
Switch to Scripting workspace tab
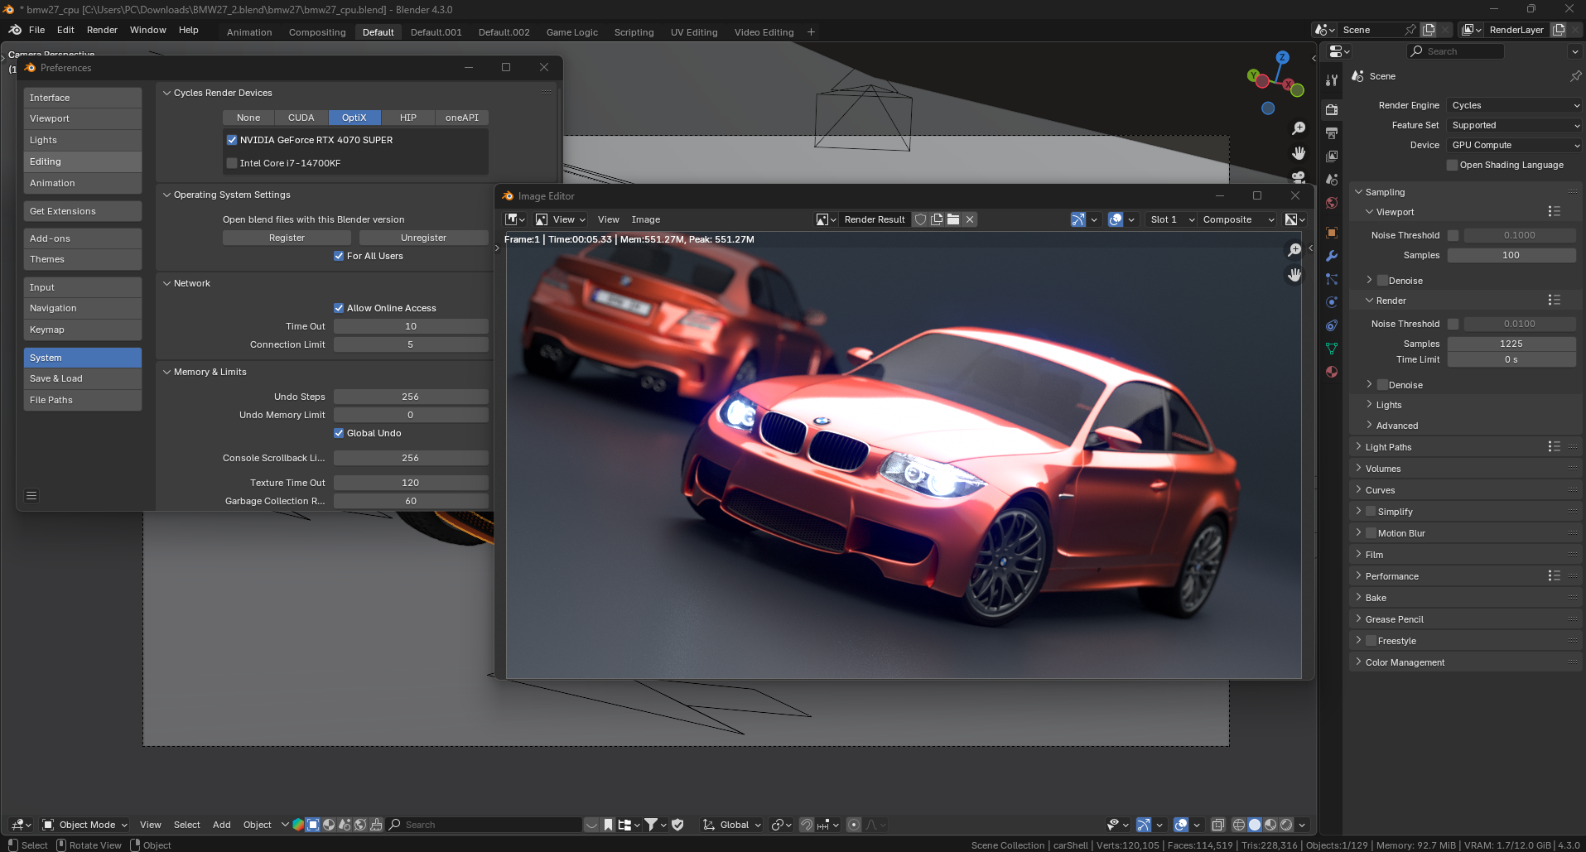(634, 32)
